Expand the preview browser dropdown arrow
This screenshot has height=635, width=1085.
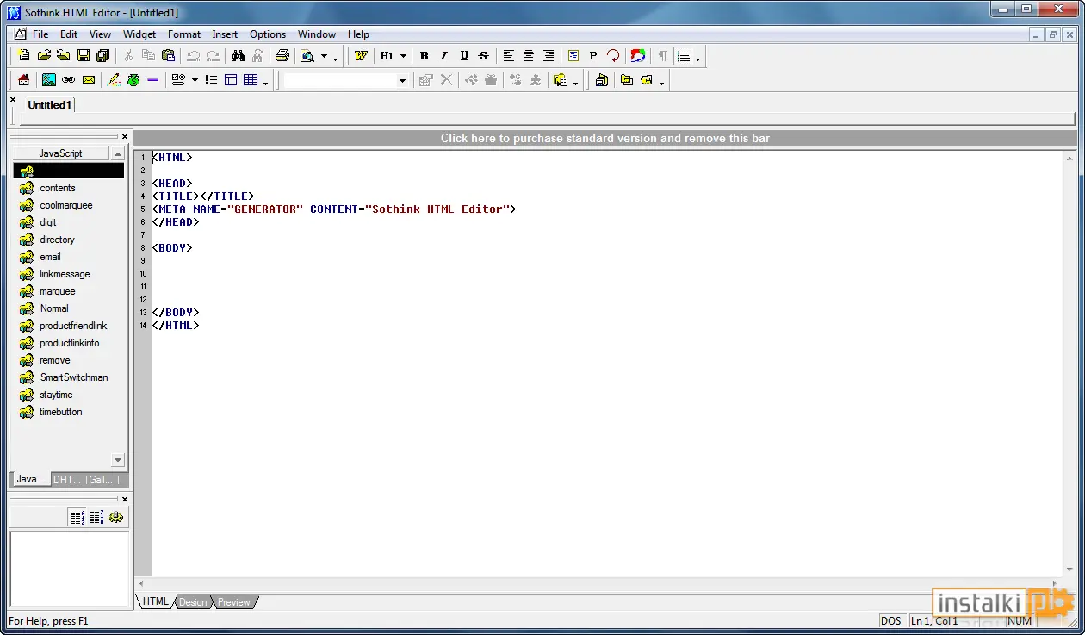tap(325, 56)
